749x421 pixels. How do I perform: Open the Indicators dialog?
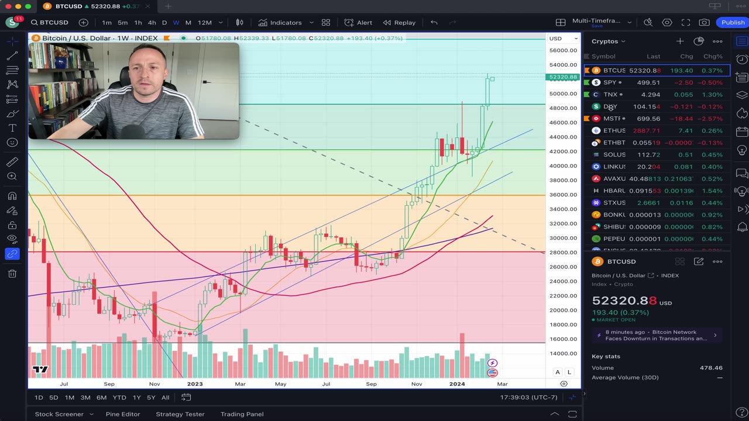pyautogui.click(x=280, y=22)
